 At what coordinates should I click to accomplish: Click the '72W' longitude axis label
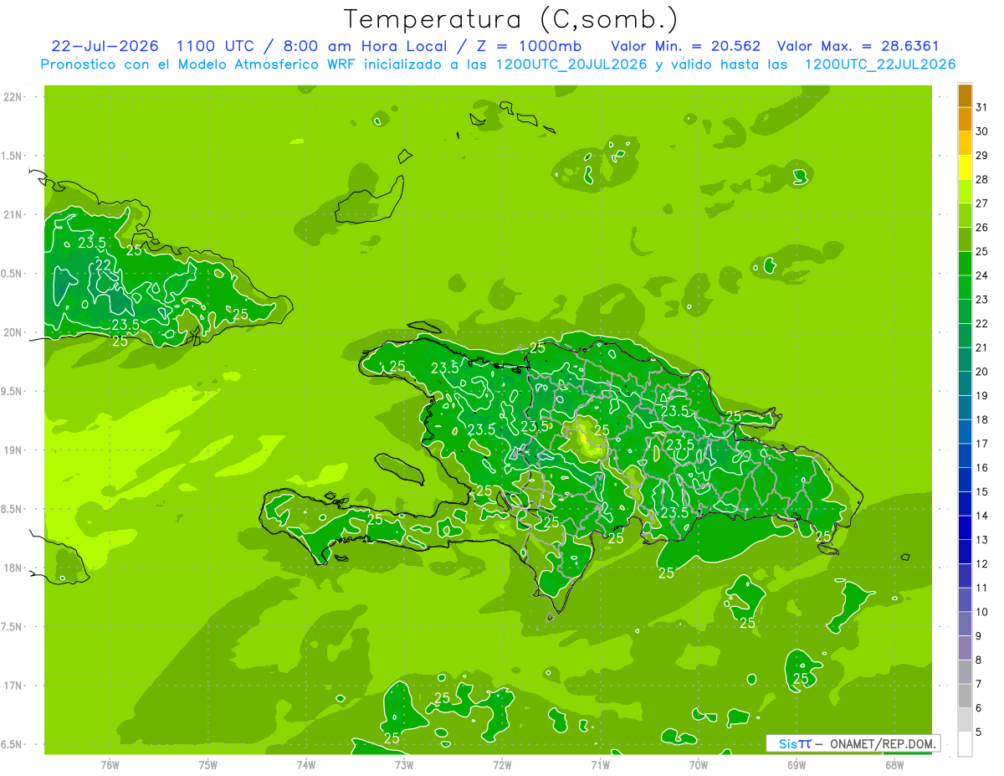(502, 764)
